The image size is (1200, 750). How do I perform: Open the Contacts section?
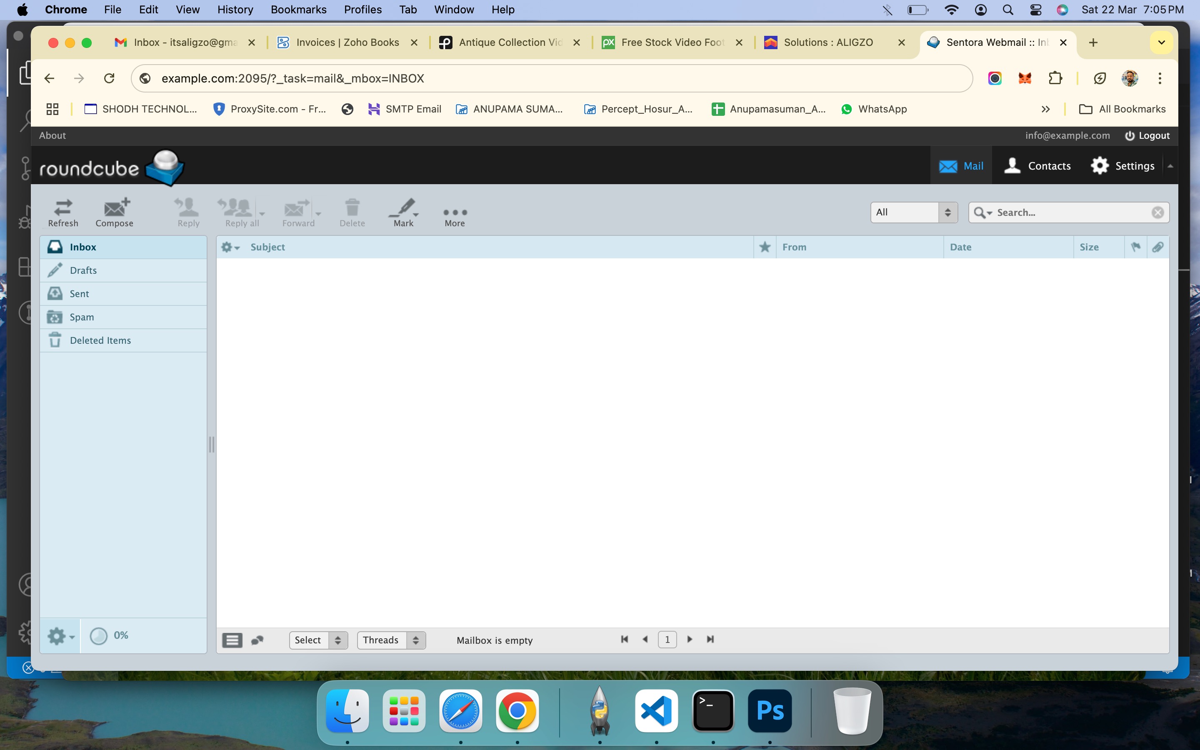click(x=1037, y=166)
